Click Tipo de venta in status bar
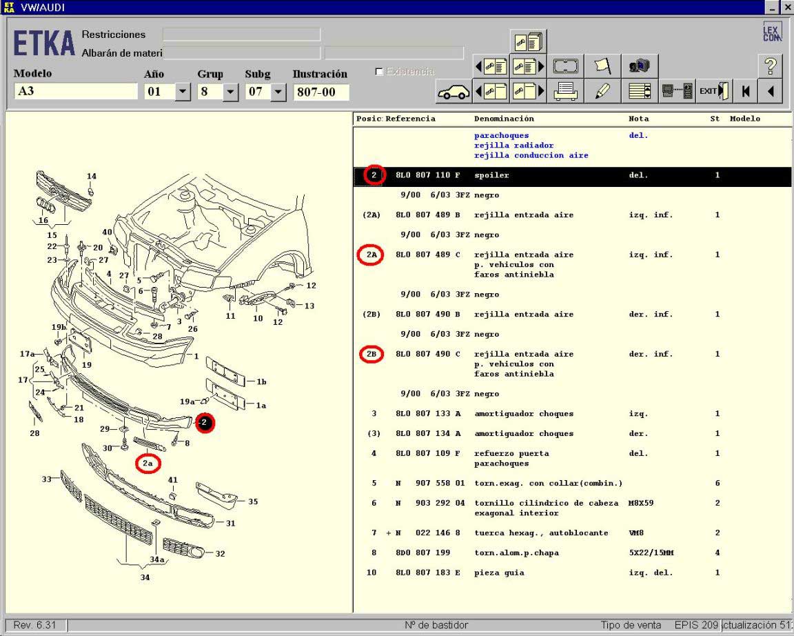This screenshot has height=636, width=794. (631, 625)
